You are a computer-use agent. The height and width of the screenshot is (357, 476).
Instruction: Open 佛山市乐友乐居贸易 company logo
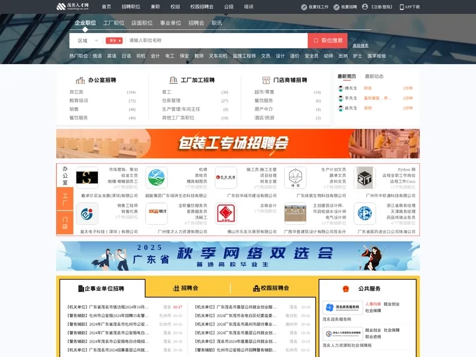point(225,214)
